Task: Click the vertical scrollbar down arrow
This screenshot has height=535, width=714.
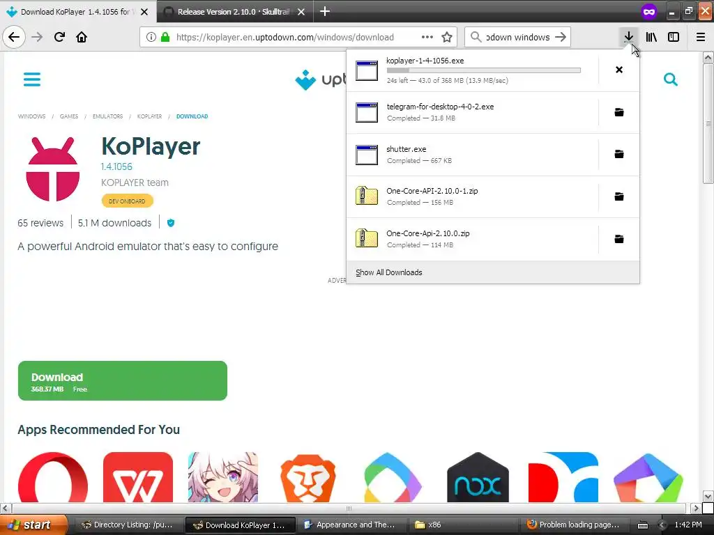Action: [x=708, y=496]
